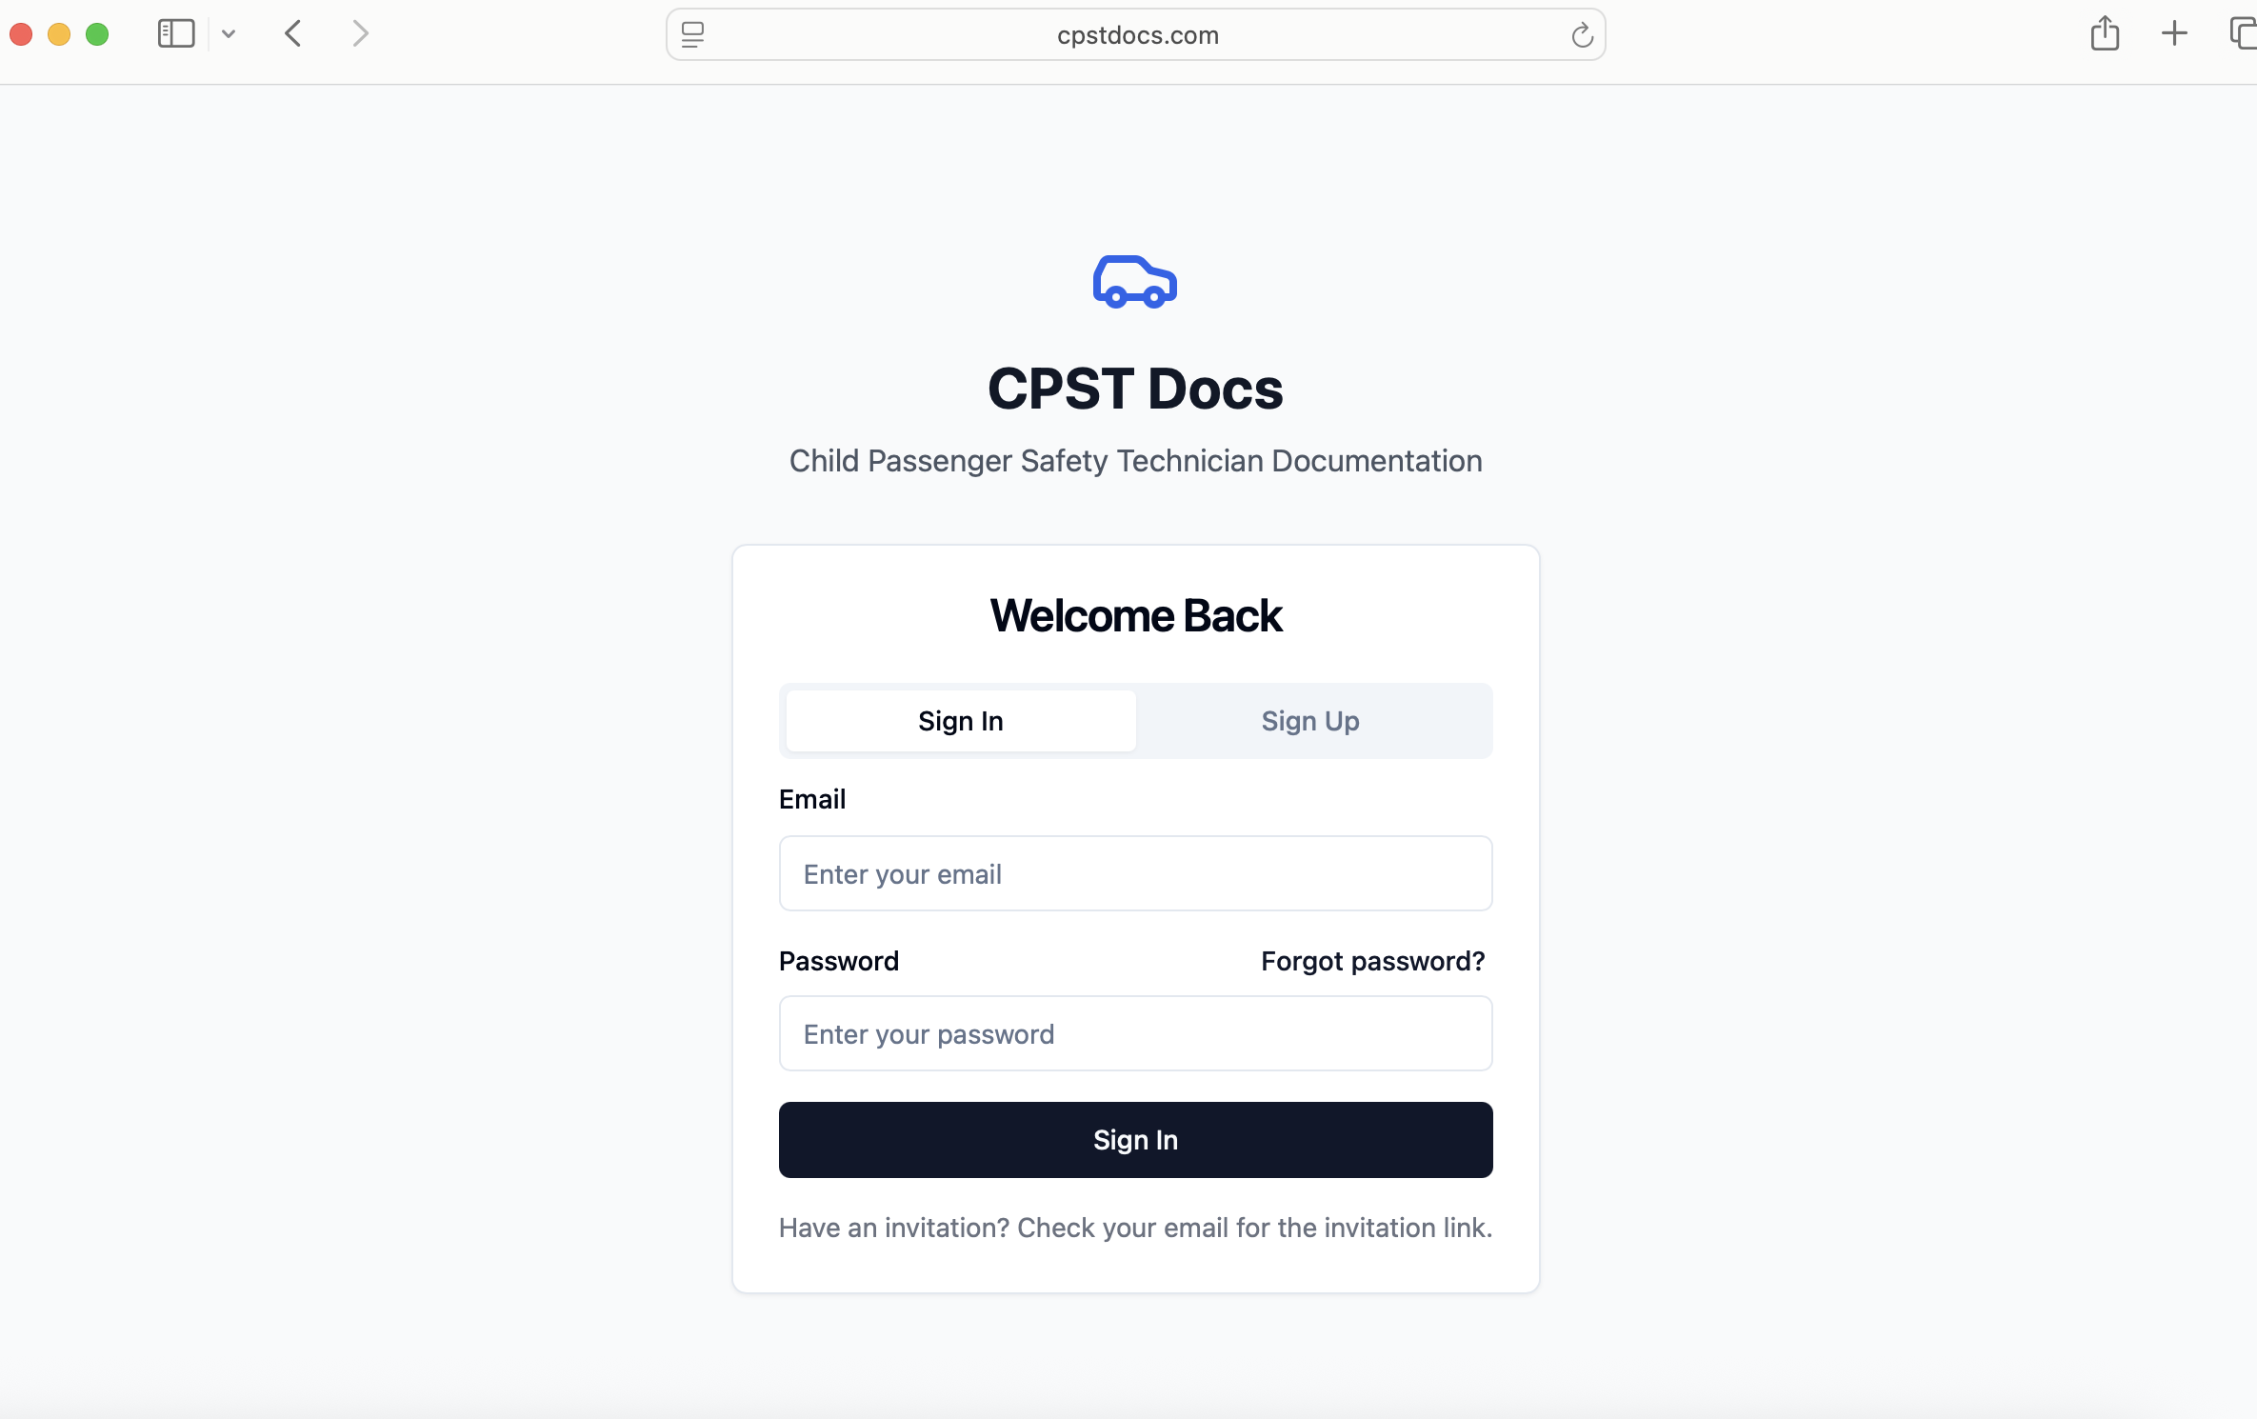
Task: Show the tab overview icon
Action: [2242, 34]
